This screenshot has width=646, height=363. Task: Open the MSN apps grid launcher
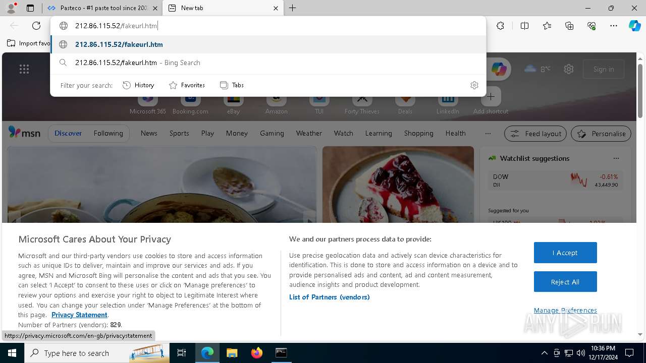(x=24, y=69)
